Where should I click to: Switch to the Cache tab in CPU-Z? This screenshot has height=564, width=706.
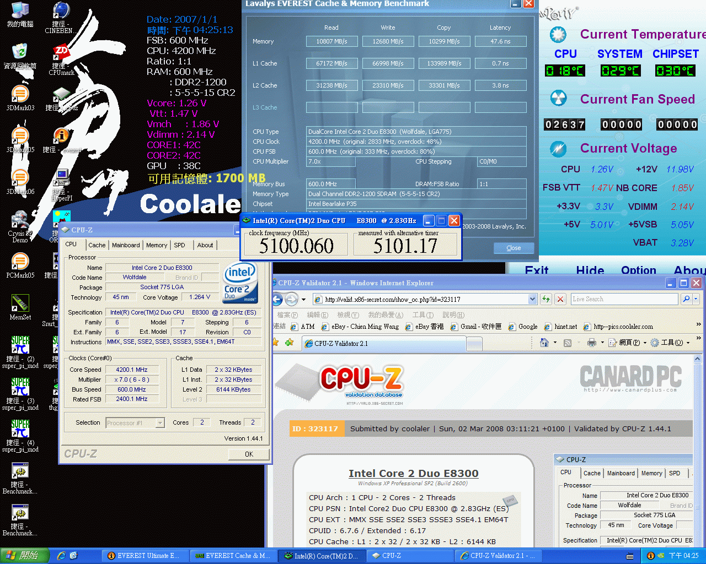[97, 245]
